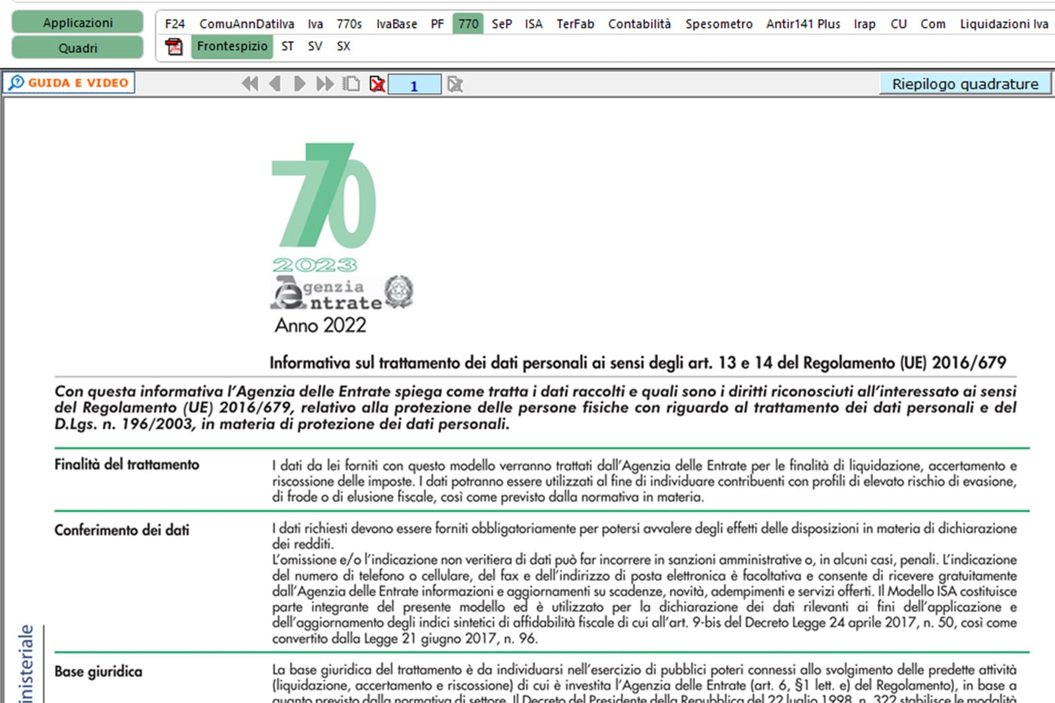Select the 770s tab
Viewport: 1055px width, 703px height.
[x=349, y=24]
